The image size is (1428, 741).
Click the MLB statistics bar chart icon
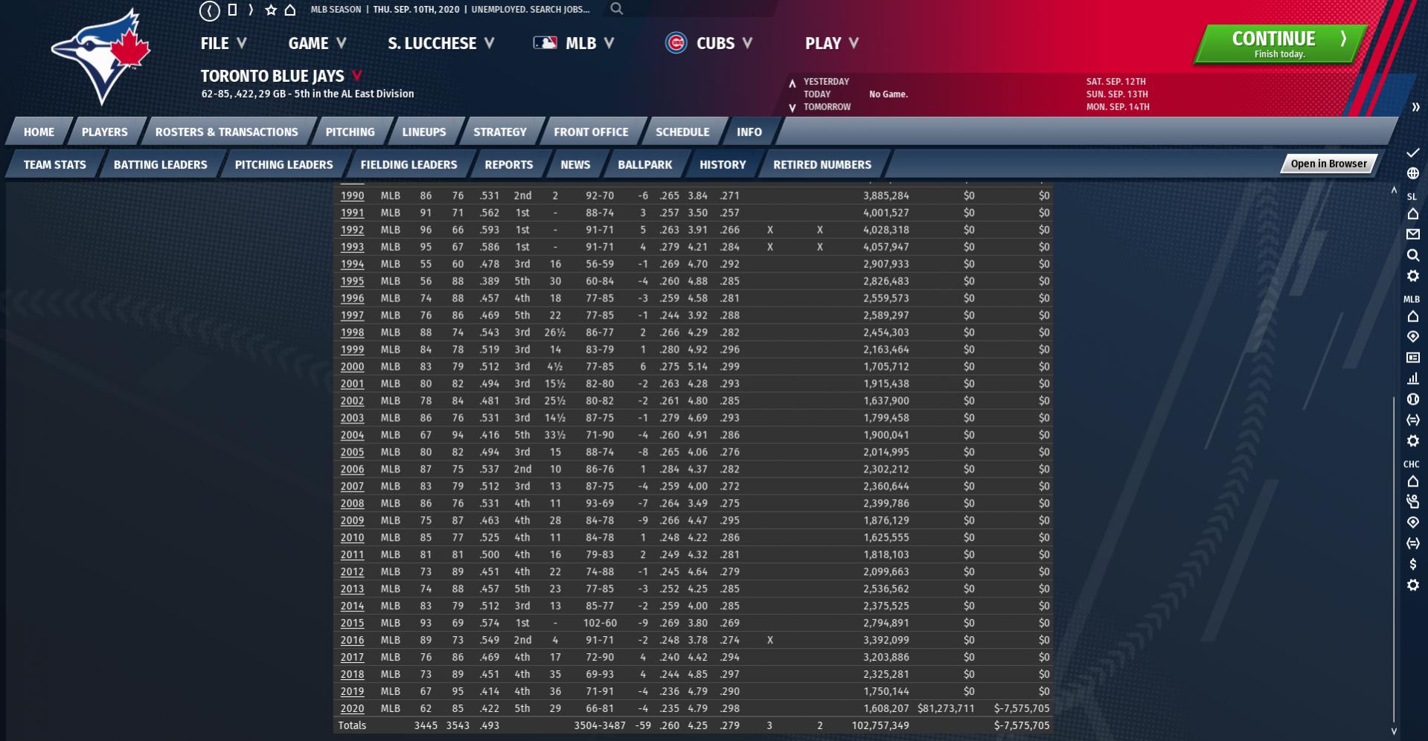1412,379
